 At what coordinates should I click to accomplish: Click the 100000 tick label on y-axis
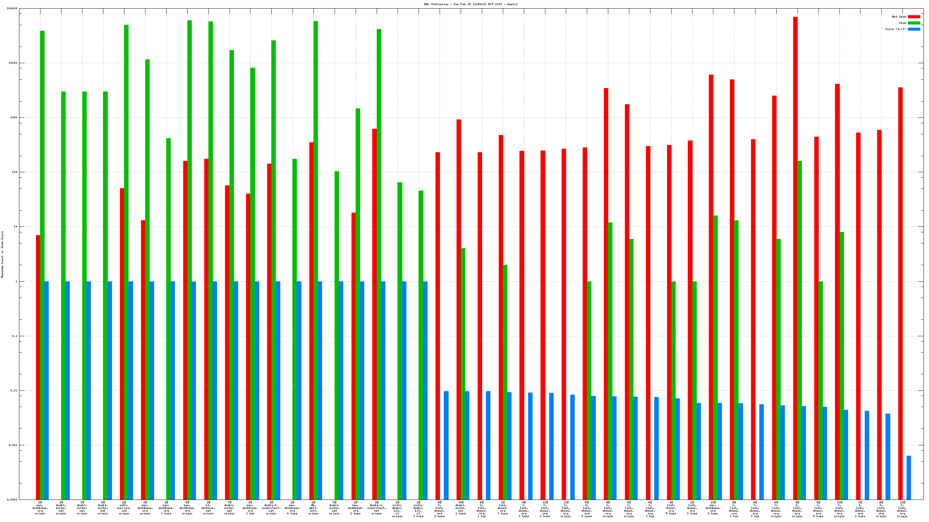pyautogui.click(x=12, y=9)
